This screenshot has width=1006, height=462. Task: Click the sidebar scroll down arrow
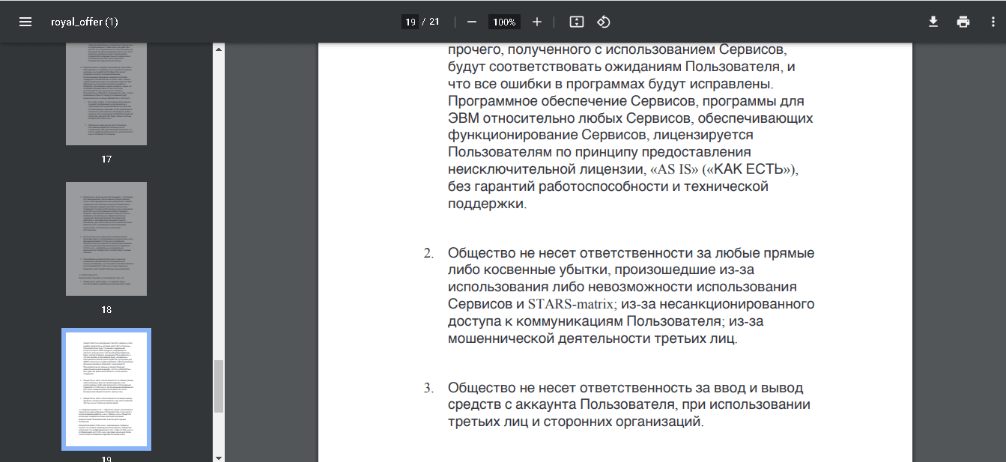coord(219,457)
